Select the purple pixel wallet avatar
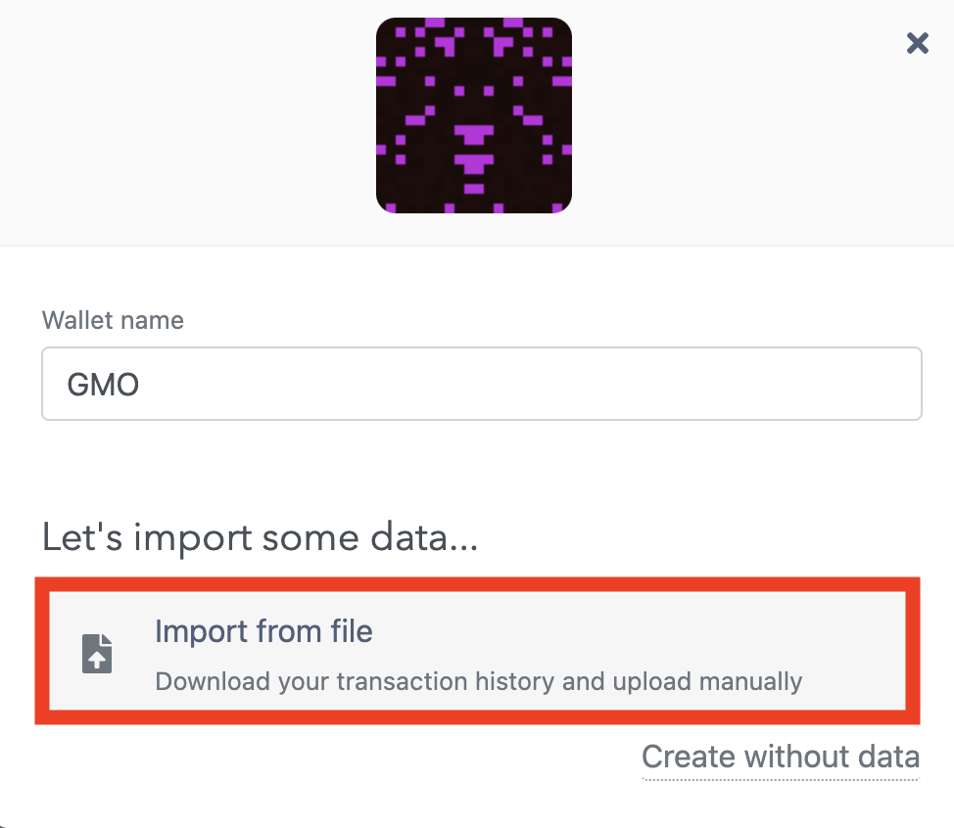This screenshot has height=828, width=954. [474, 115]
